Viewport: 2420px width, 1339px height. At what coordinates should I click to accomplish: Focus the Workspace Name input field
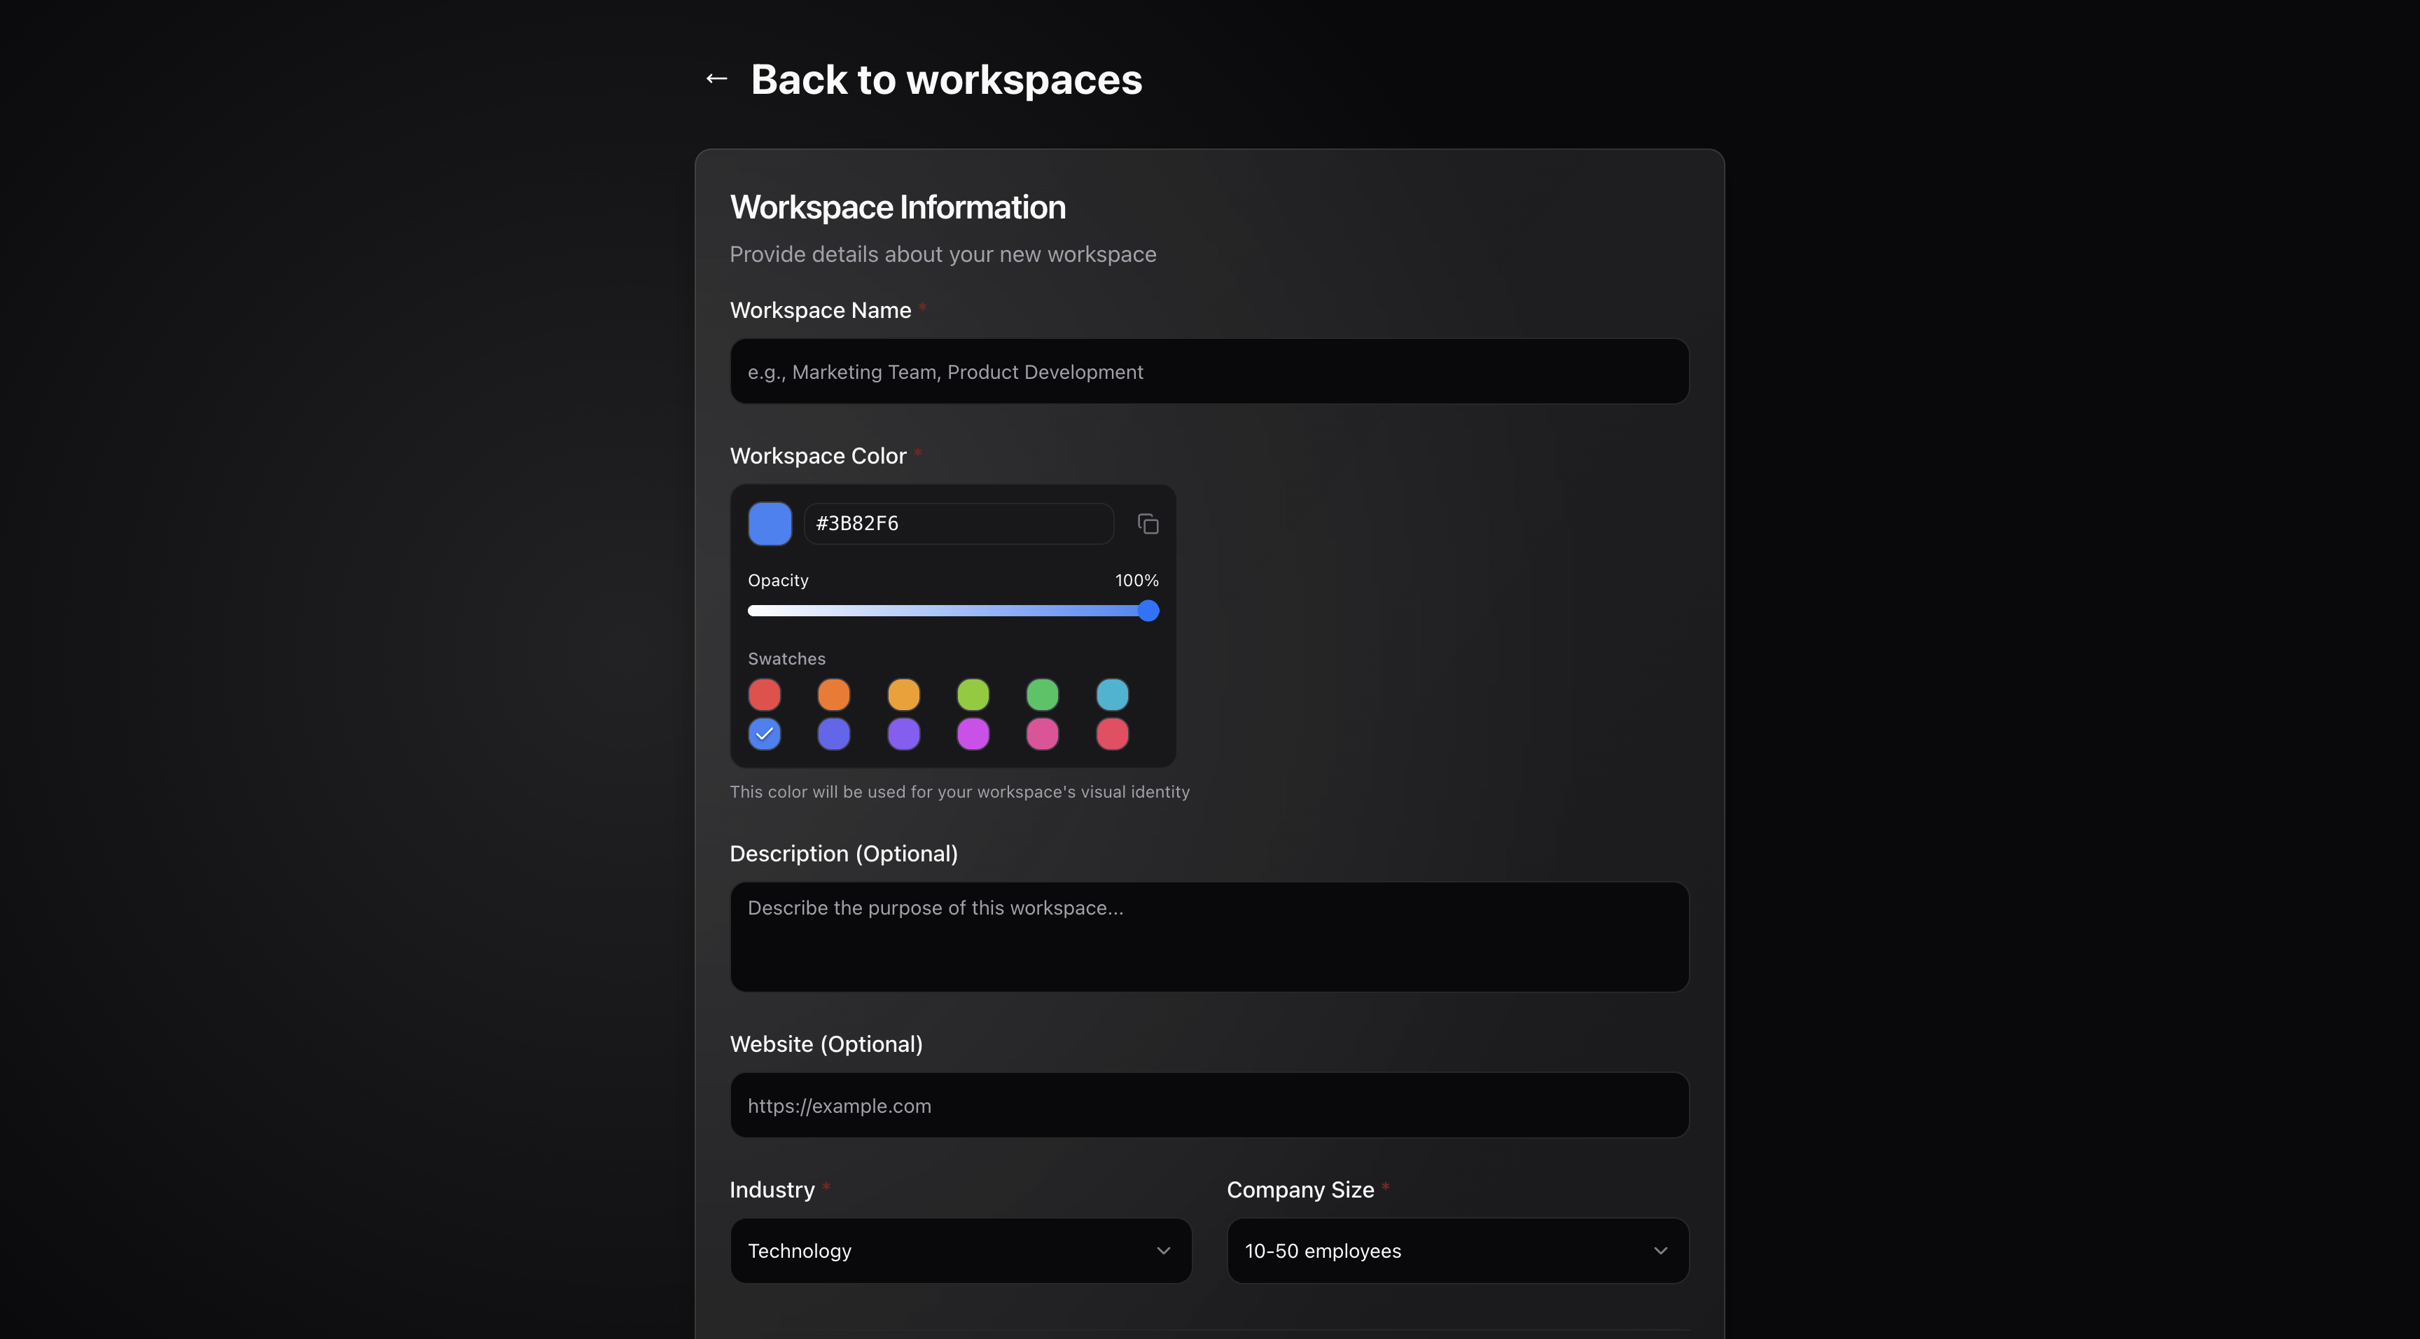coord(1209,371)
